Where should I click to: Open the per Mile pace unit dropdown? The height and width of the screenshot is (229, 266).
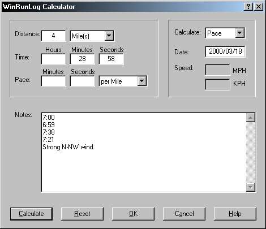click(142, 81)
